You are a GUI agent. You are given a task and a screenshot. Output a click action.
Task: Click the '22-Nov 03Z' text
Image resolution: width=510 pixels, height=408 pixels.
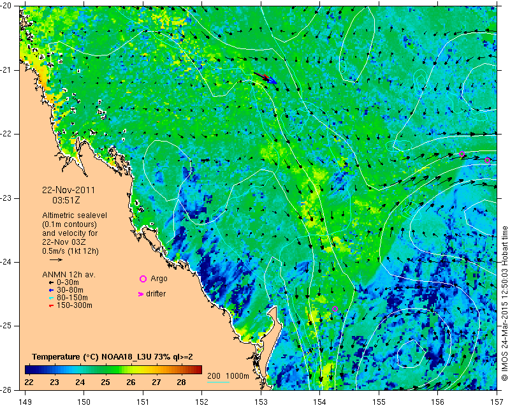(64, 242)
